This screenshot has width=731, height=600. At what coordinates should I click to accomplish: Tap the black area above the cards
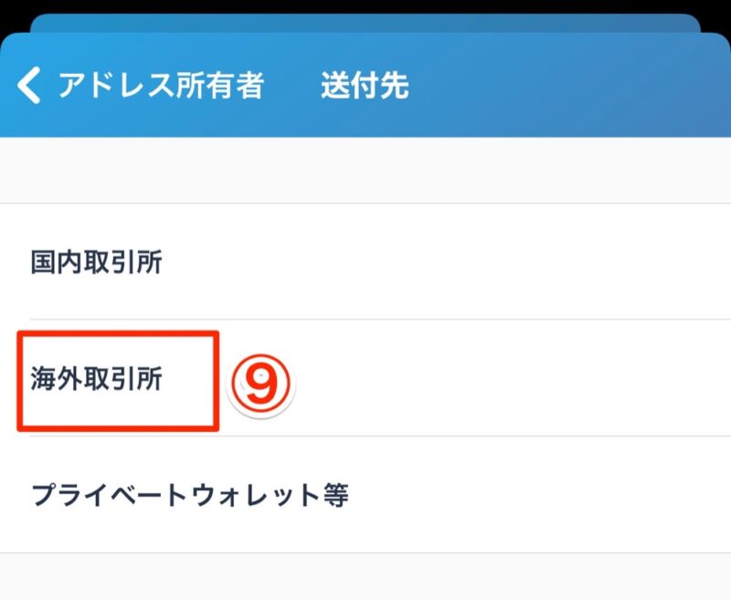click(365, 5)
